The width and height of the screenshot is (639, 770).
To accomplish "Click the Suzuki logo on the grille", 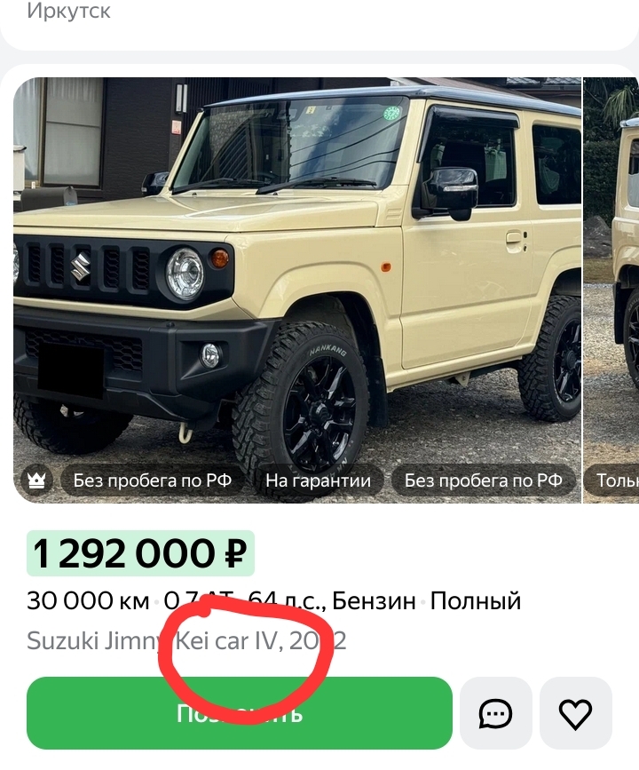I will coord(81,266).
